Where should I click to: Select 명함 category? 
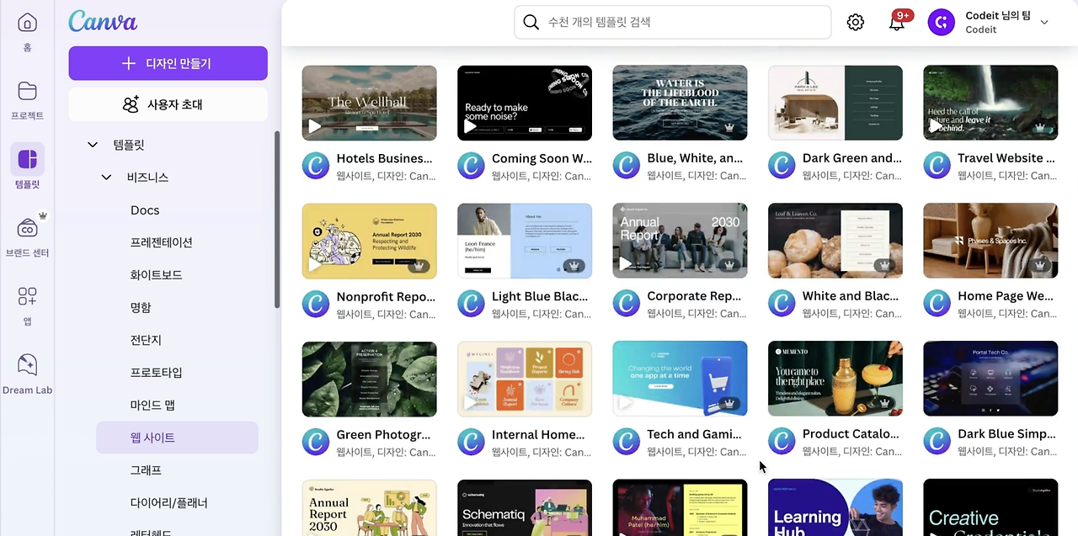(141, 308)
